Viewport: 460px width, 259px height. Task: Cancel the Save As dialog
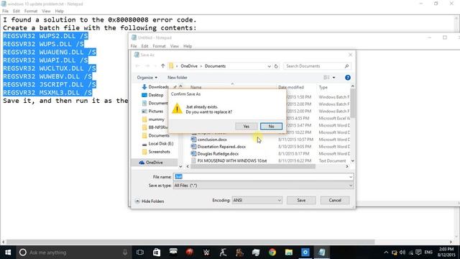pos(335,200)
